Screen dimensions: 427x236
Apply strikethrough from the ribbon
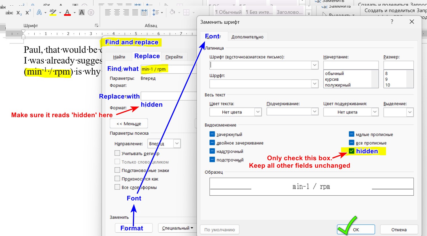pos(9,13)
